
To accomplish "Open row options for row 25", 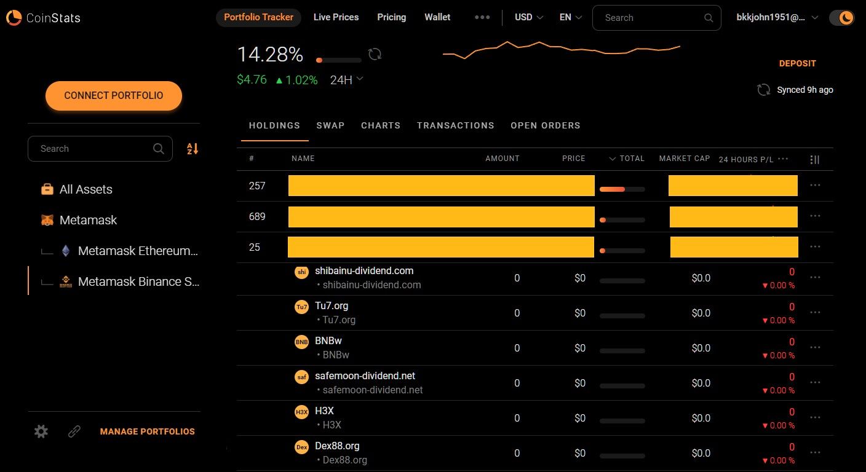I will (815, 246).
